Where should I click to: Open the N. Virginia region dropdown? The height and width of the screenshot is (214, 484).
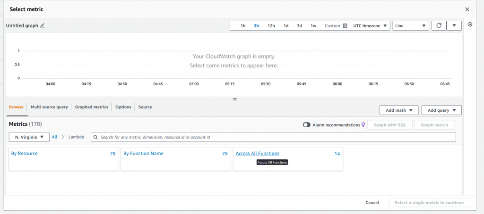point(29,137)
